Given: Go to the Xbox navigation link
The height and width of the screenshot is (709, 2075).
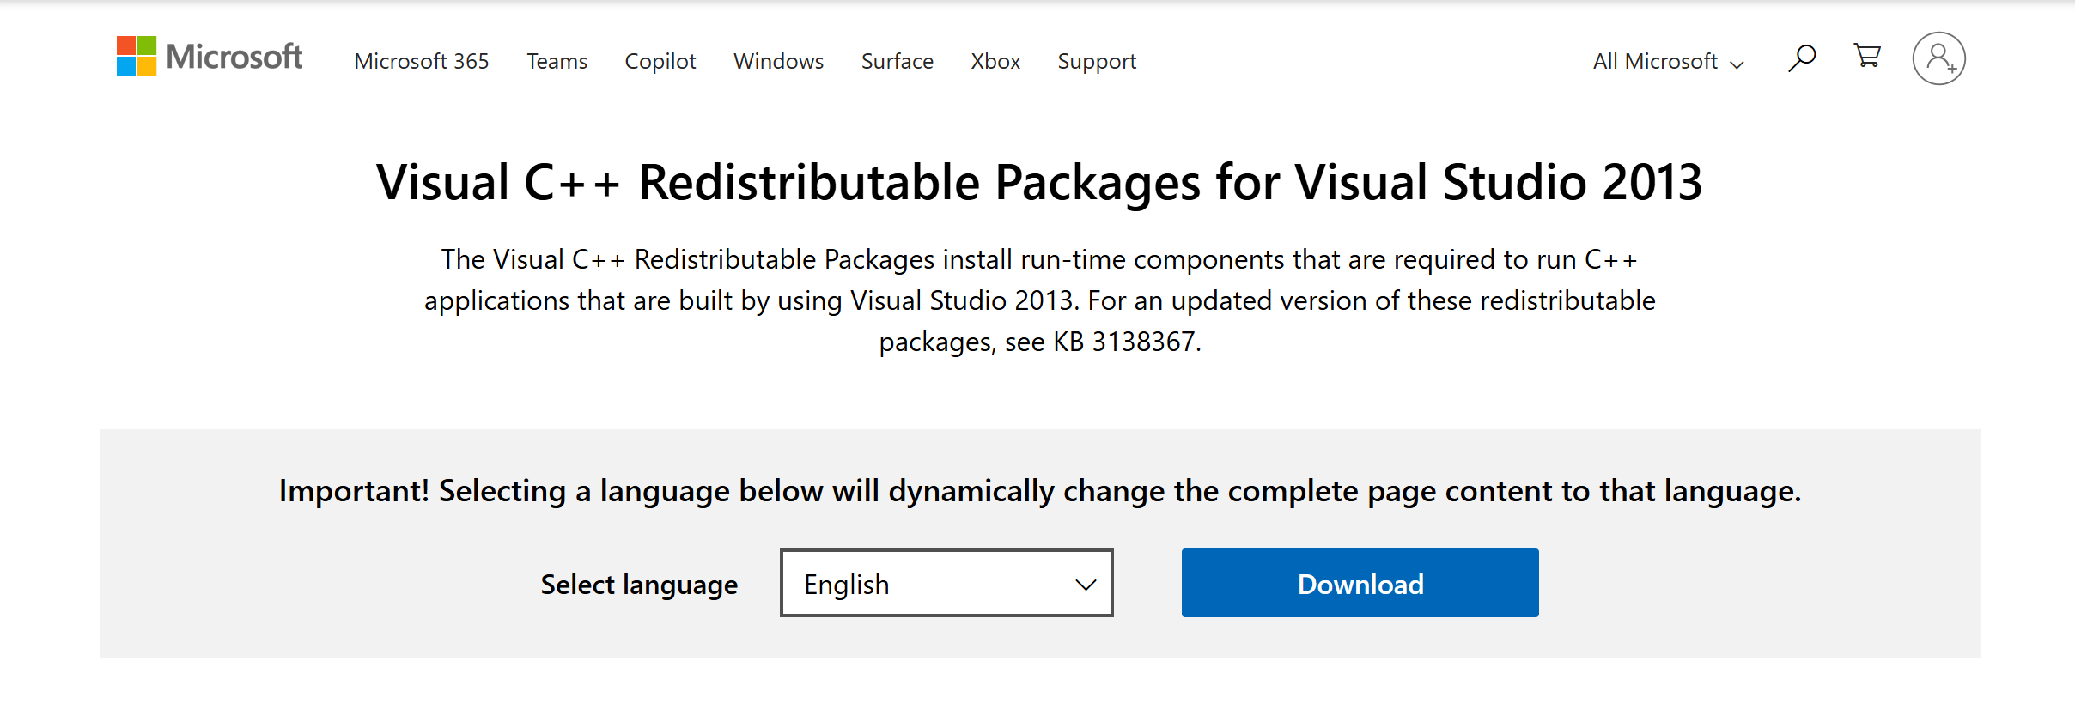Looking at the screenshot, I should click(x=995, y=61).
